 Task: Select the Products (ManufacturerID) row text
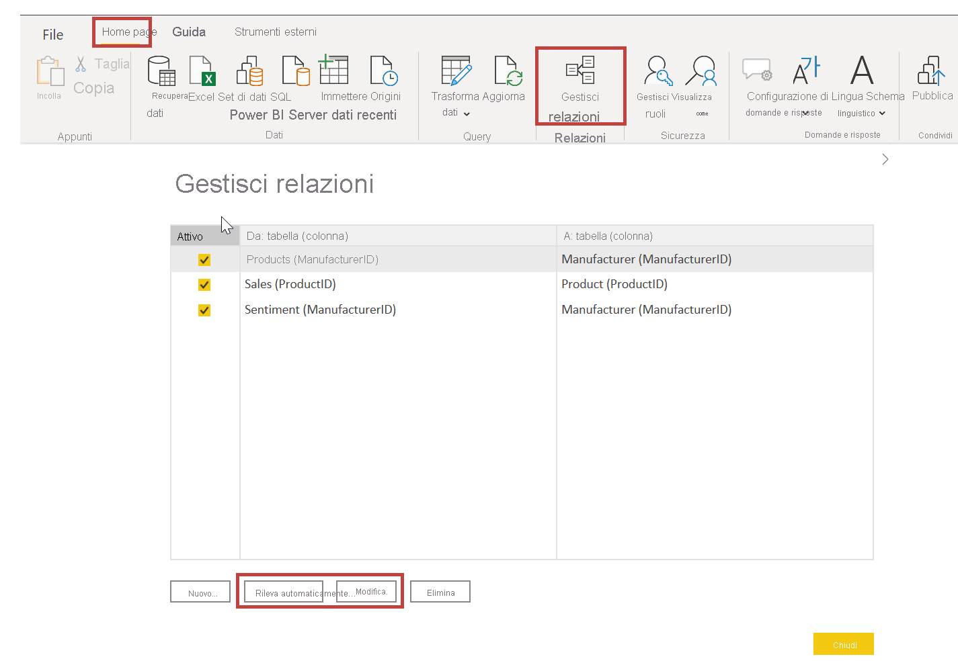pos(313,259)
